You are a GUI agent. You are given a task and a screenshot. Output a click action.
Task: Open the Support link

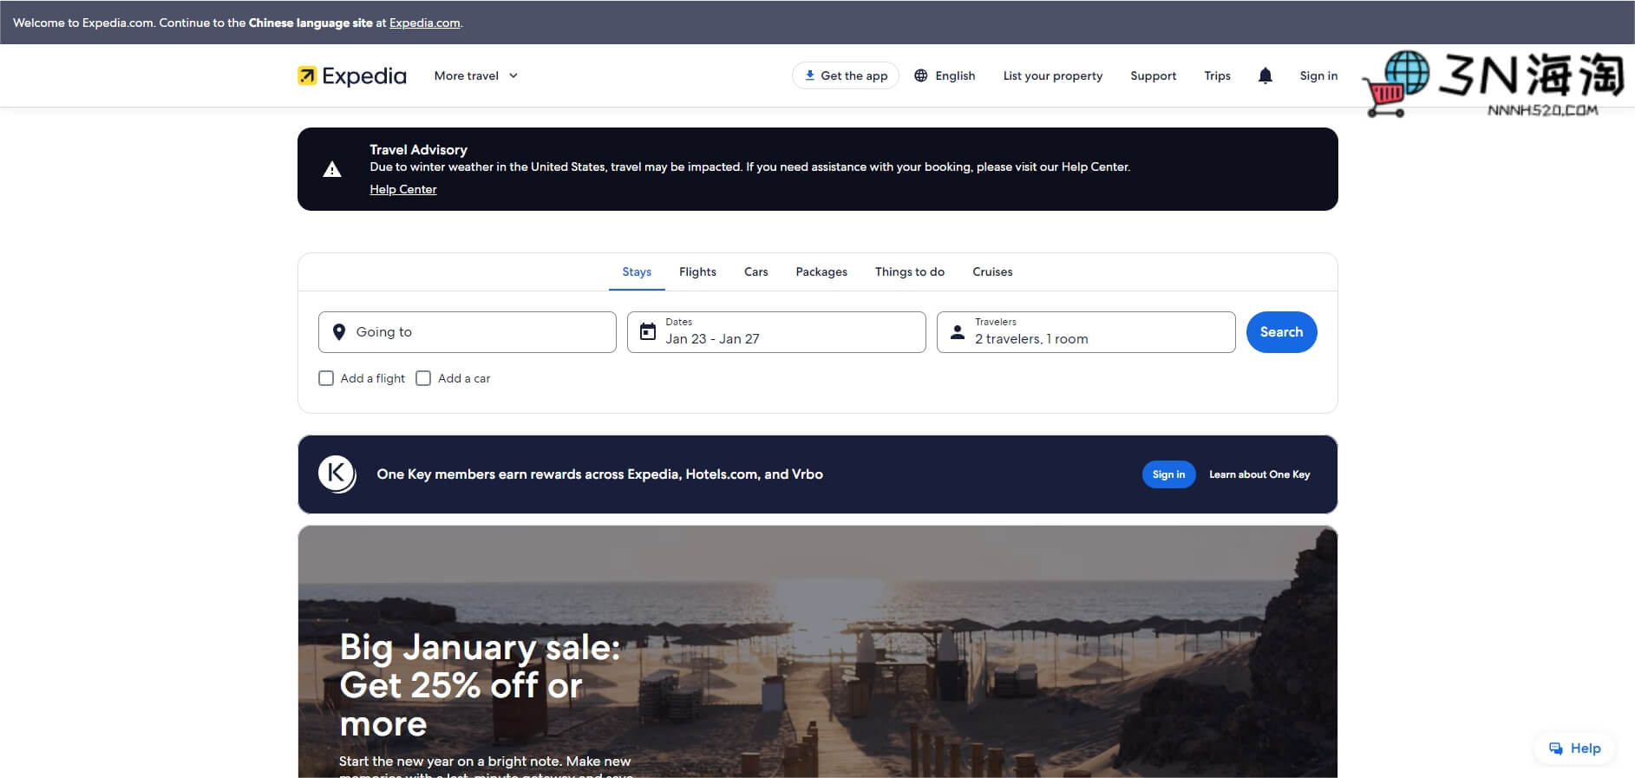[x=1154, y=75]
